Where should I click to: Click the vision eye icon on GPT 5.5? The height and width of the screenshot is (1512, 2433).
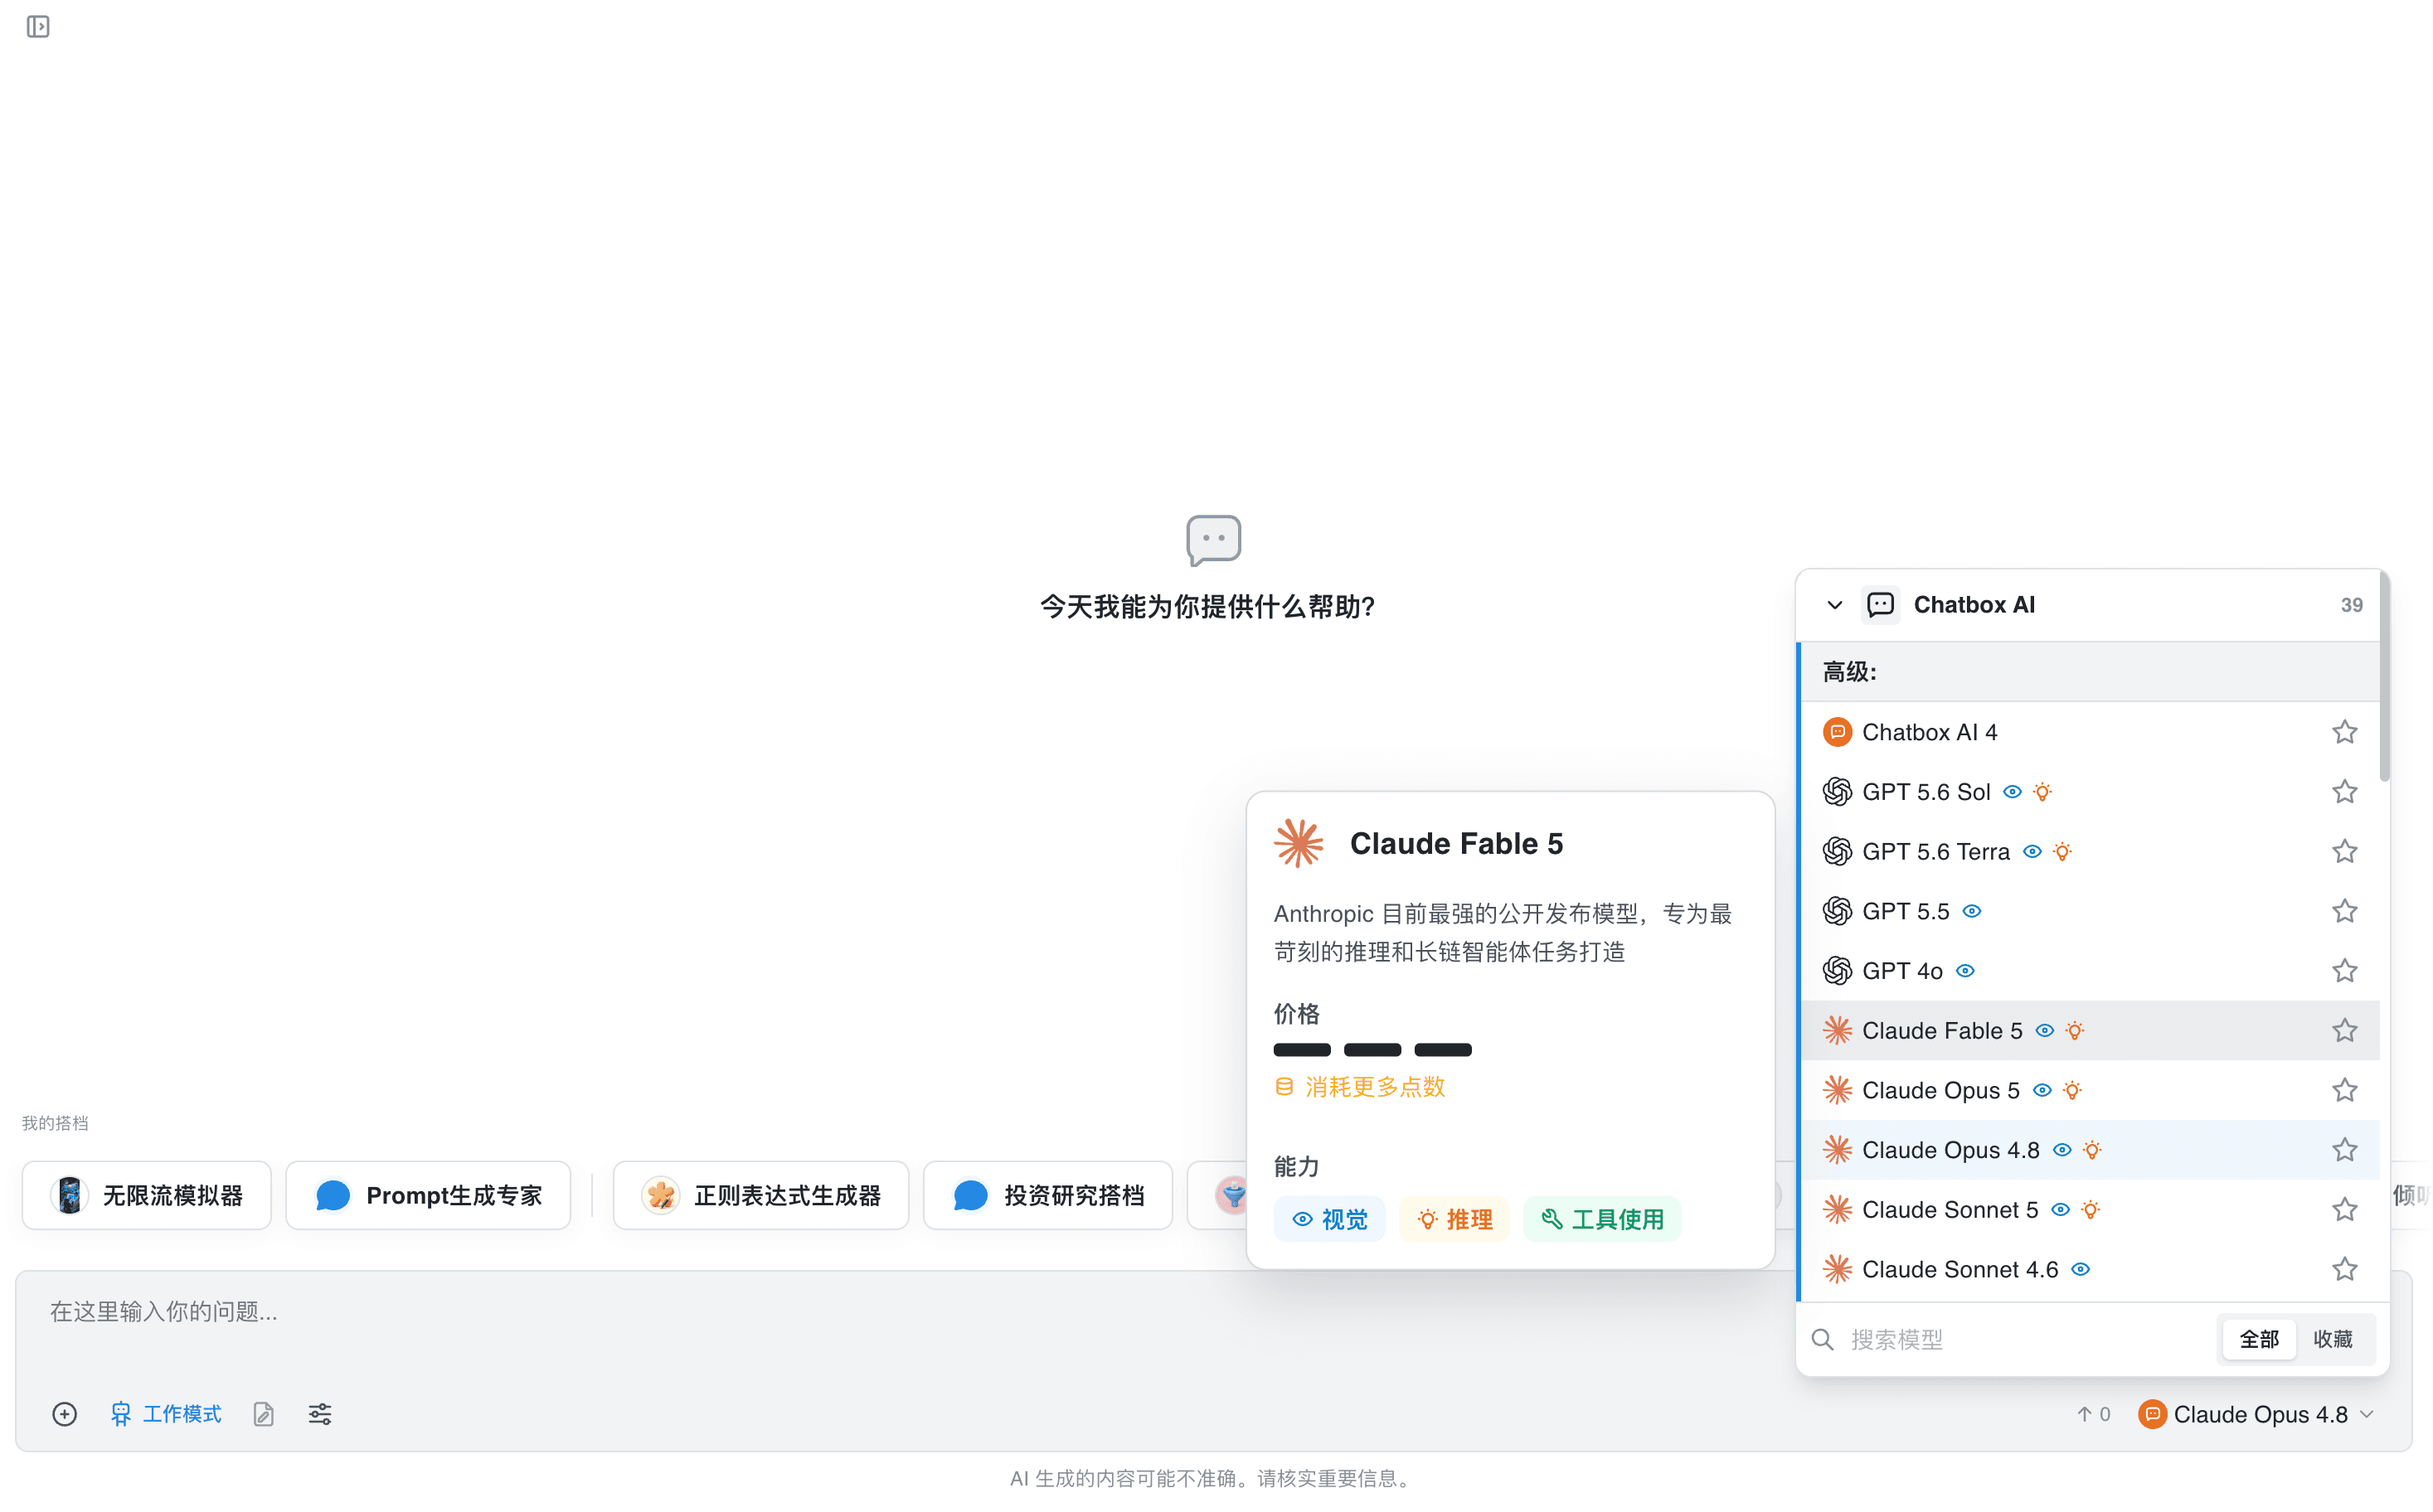[x=1972, y=911]
